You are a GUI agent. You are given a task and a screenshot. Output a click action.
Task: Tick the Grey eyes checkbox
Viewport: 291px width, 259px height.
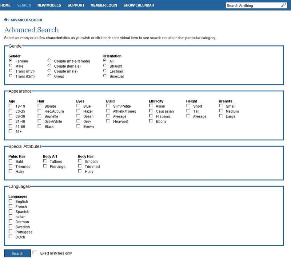78,121
